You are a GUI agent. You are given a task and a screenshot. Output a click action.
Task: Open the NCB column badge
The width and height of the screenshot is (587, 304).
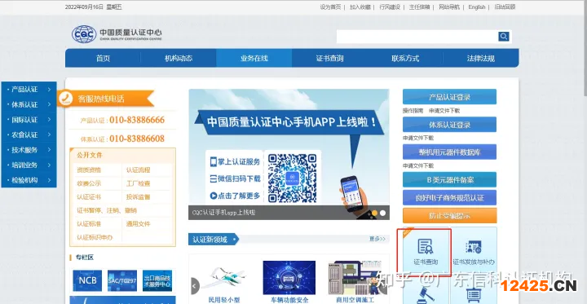[x=87, y=280]
